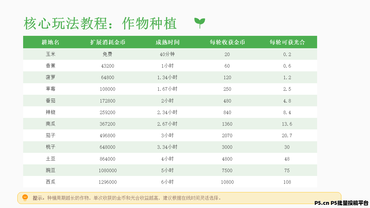370x208 pixels.
Task: Select the 玉米 crop name cell
Action: point(51,54)
